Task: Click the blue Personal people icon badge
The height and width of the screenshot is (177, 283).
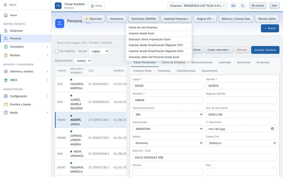Action: point(60,24)
